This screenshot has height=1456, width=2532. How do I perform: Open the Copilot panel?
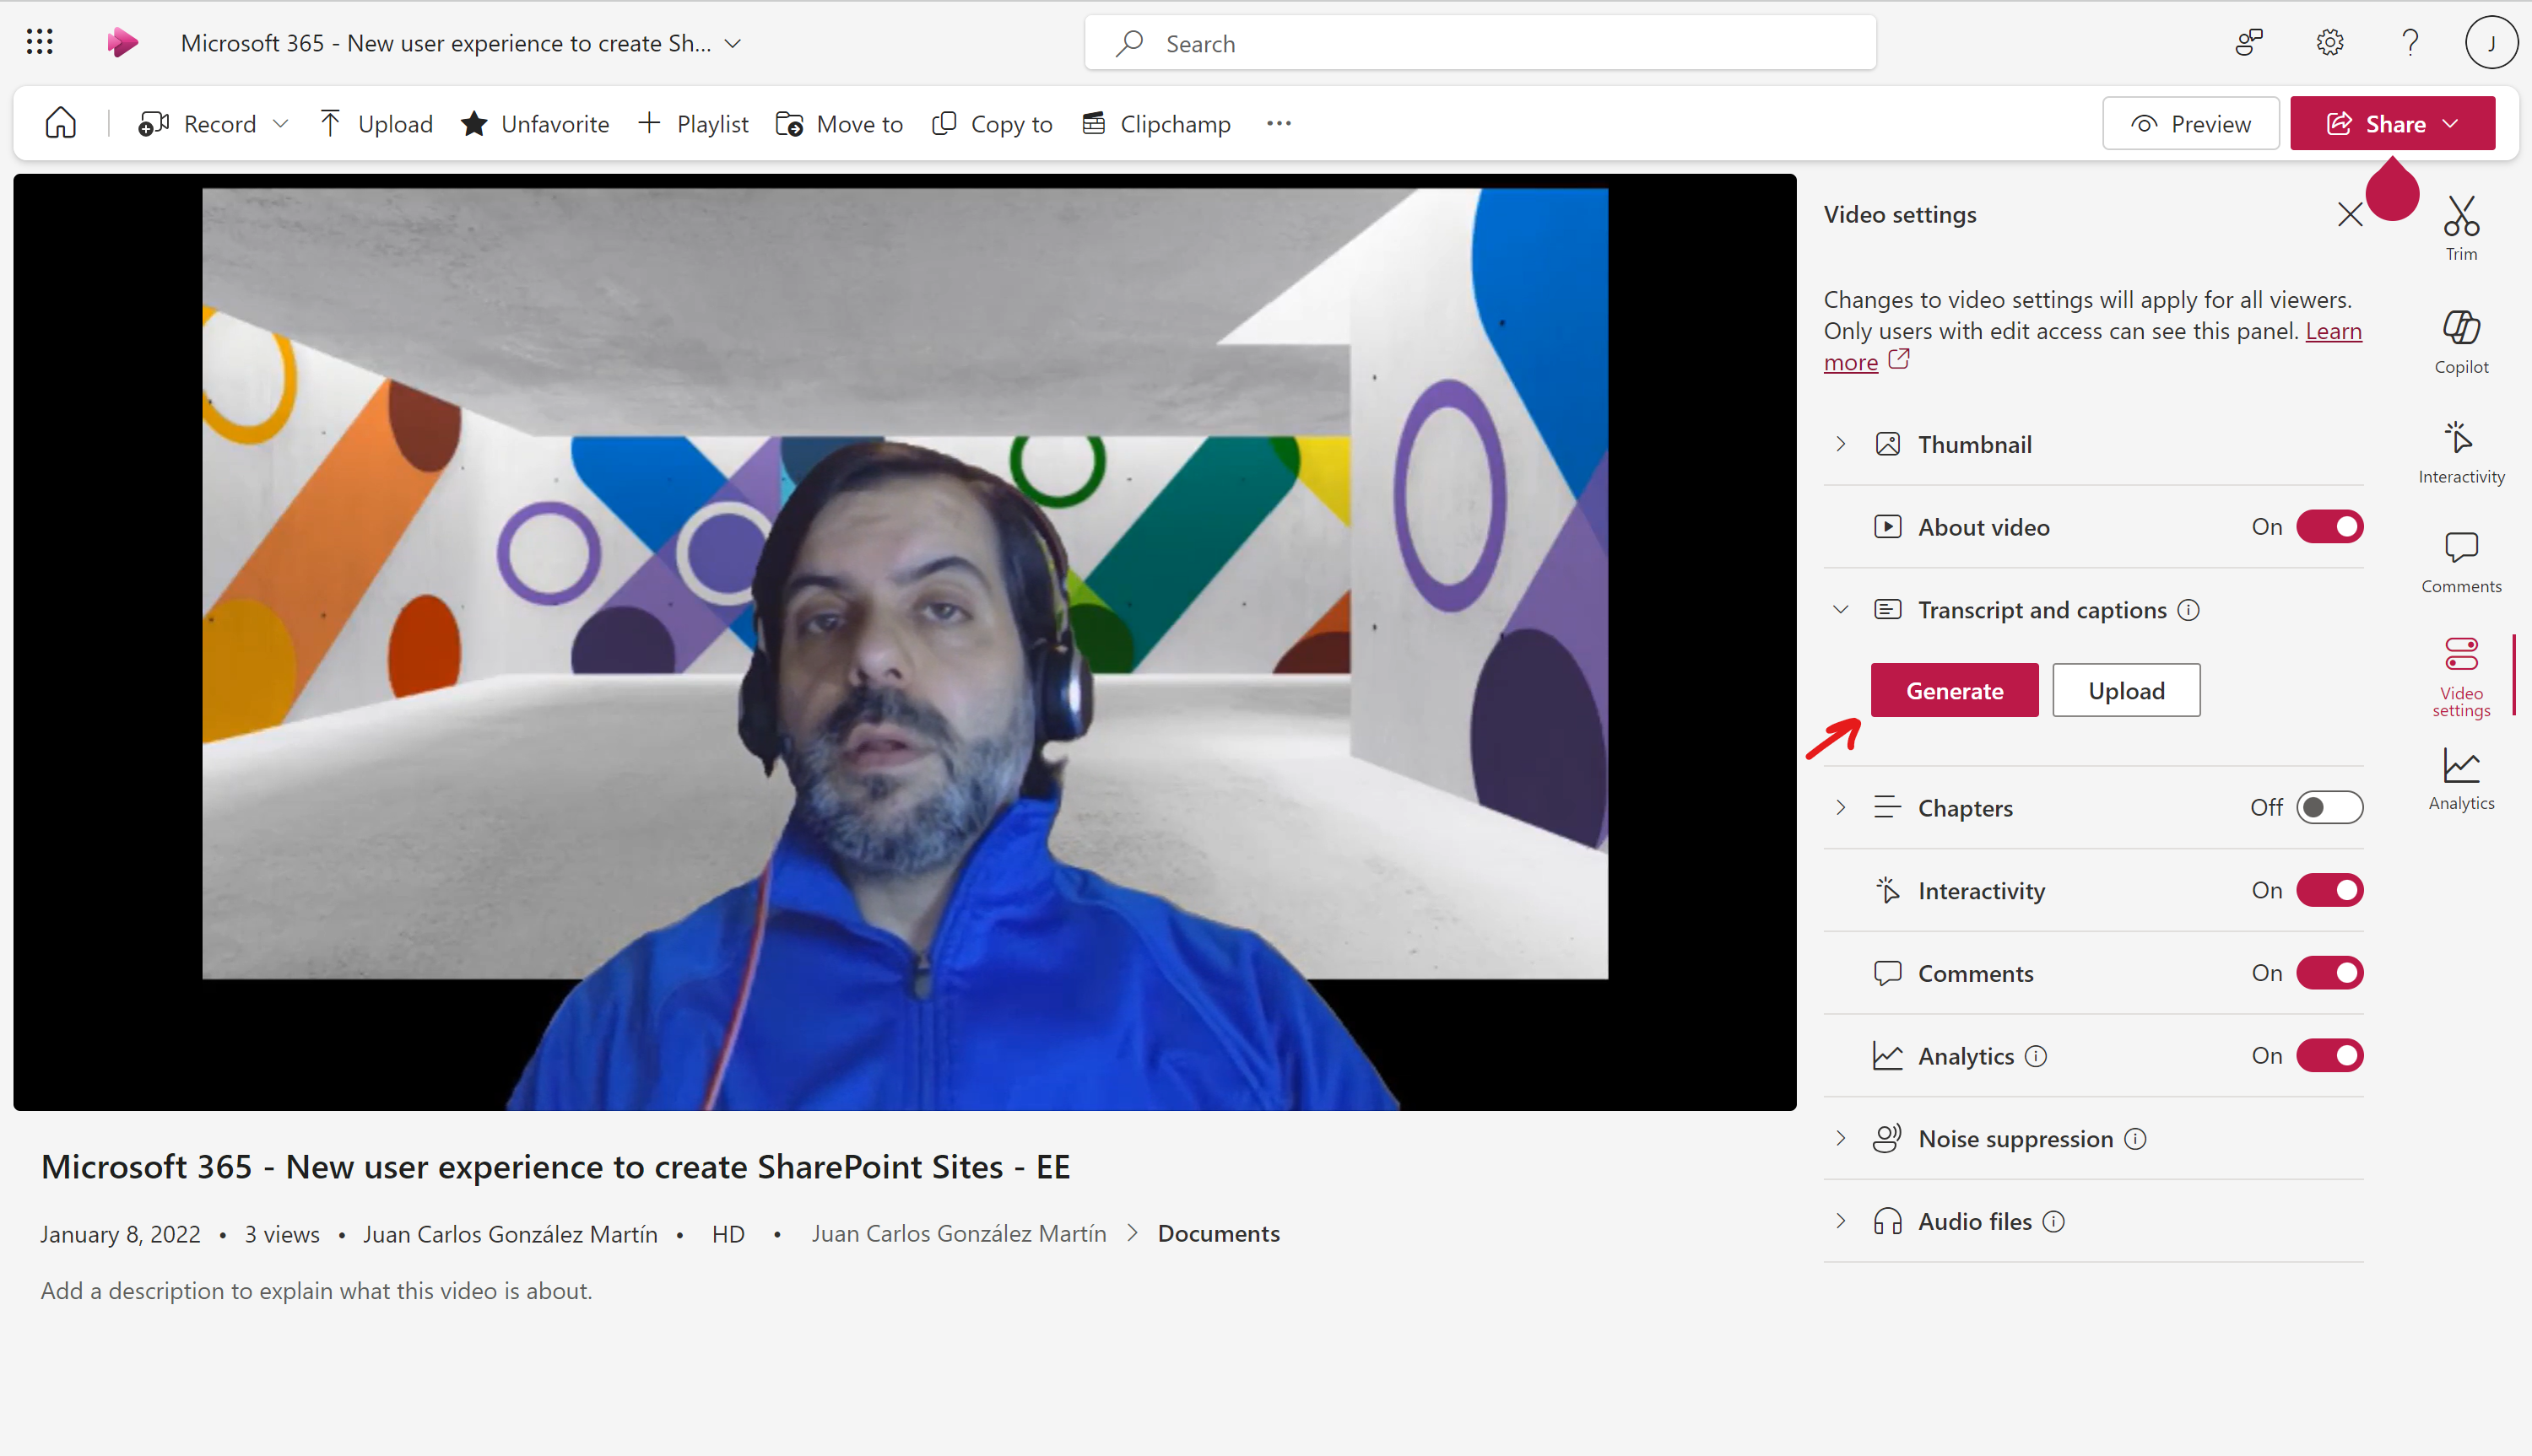[2461, 338]
